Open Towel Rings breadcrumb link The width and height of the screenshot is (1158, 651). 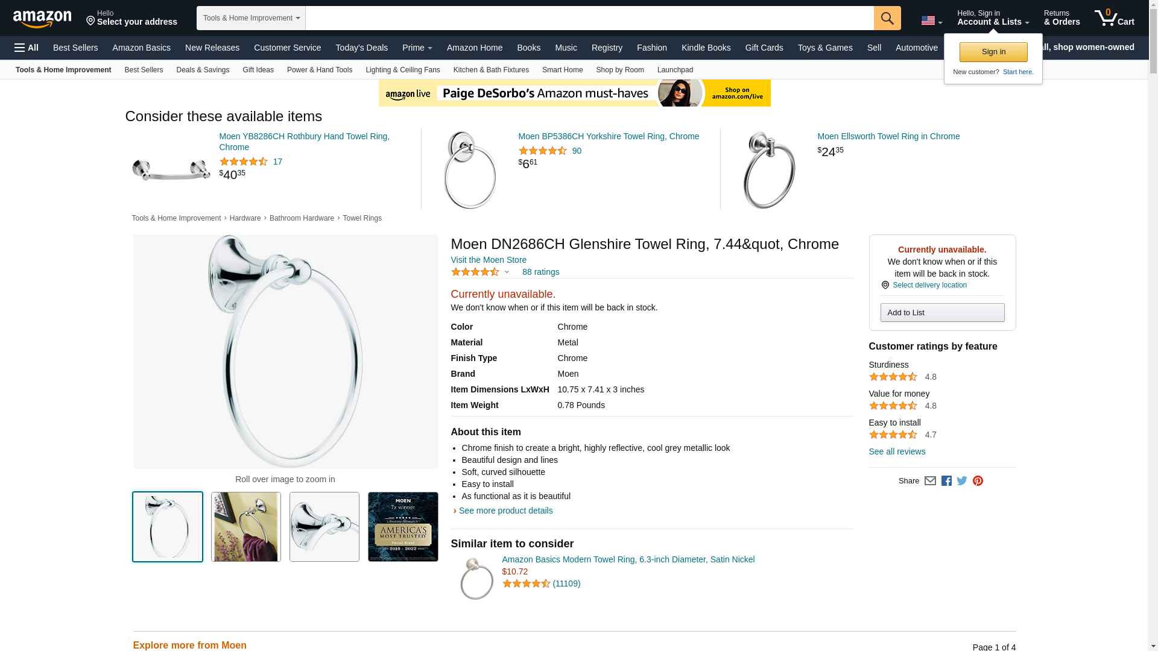click(x=362, y=218)
